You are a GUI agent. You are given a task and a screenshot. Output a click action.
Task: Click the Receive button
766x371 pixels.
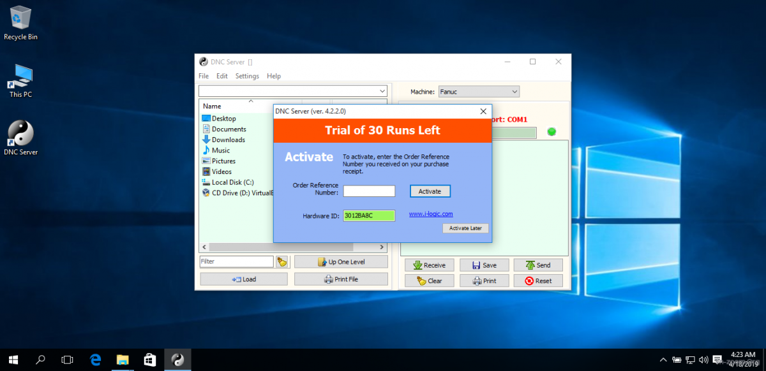point(429,265)
